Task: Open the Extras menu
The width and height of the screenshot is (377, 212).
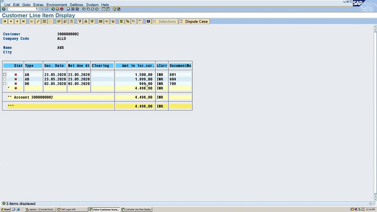Action: pos(38,5)
